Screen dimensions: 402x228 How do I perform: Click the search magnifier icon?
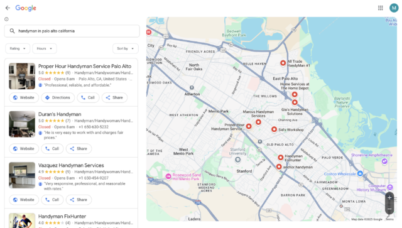click(x=12, y=31)
